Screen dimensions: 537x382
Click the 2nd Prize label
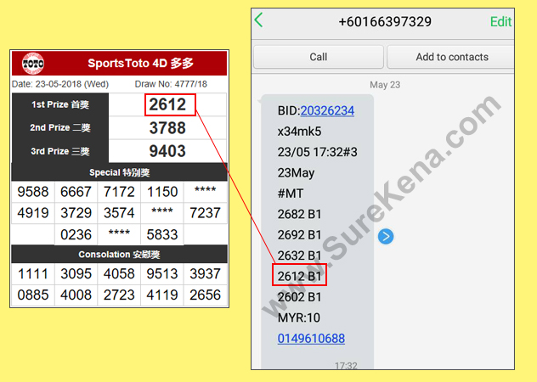coord(60,127)
